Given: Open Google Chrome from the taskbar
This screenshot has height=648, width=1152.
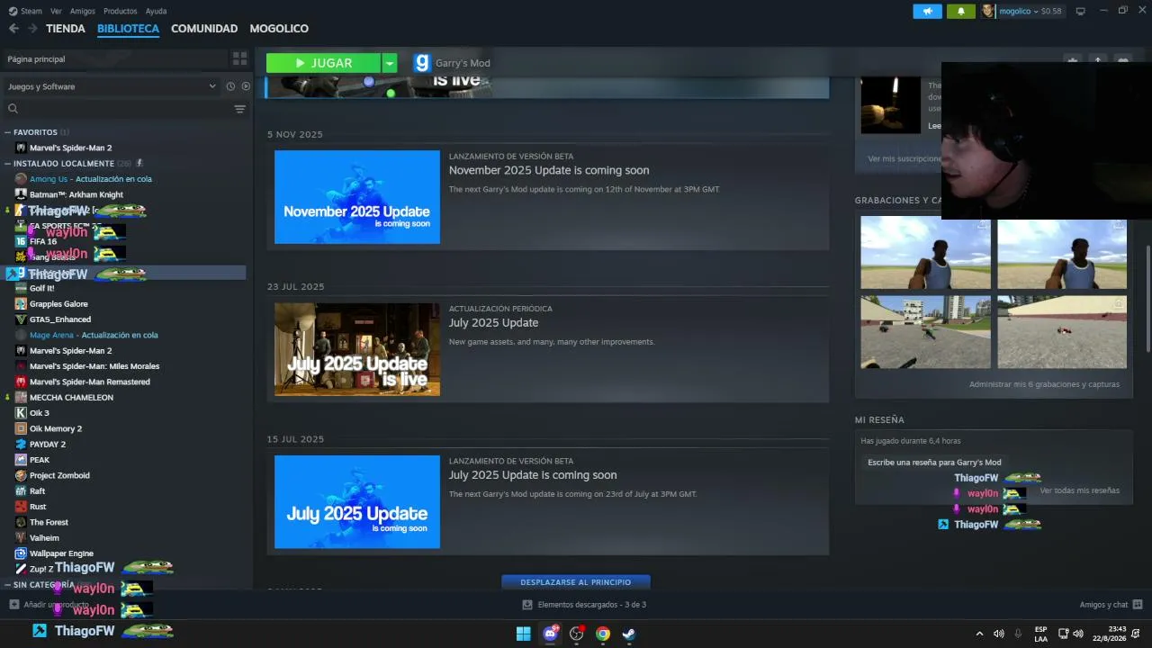Looking at the screenshot, I should pos(603,634).
